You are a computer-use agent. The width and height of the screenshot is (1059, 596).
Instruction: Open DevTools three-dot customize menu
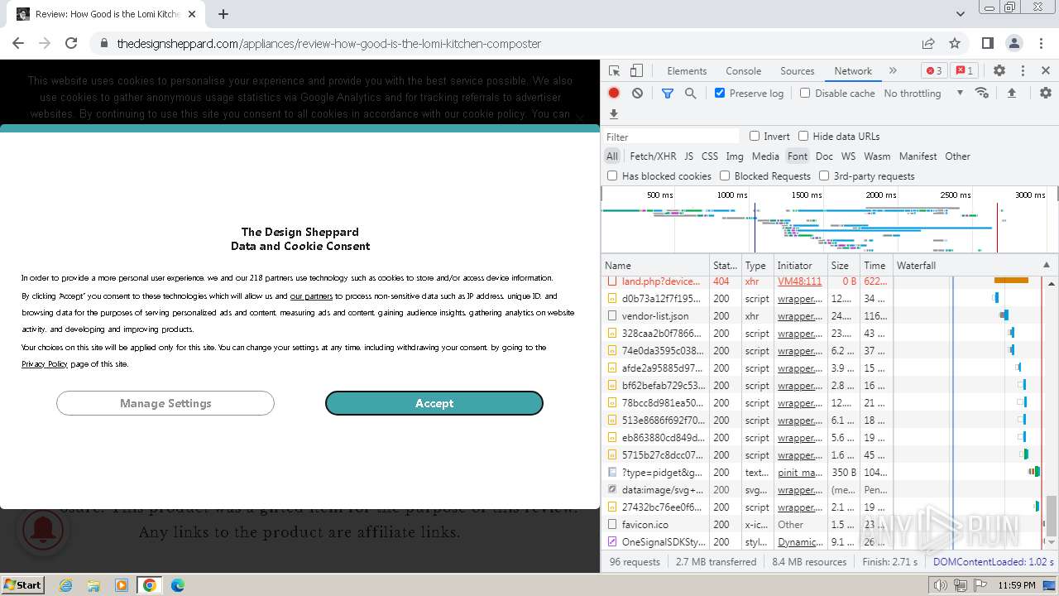(x=1023, y=71)
